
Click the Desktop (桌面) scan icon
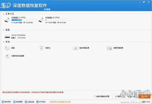(x=7, y=48)
